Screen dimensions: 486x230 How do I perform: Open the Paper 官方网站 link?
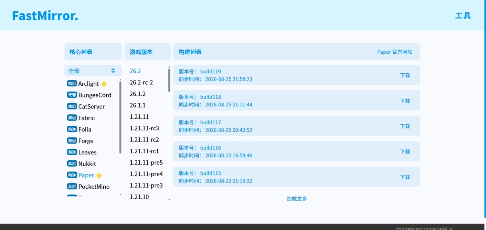(x=395, y=52)
